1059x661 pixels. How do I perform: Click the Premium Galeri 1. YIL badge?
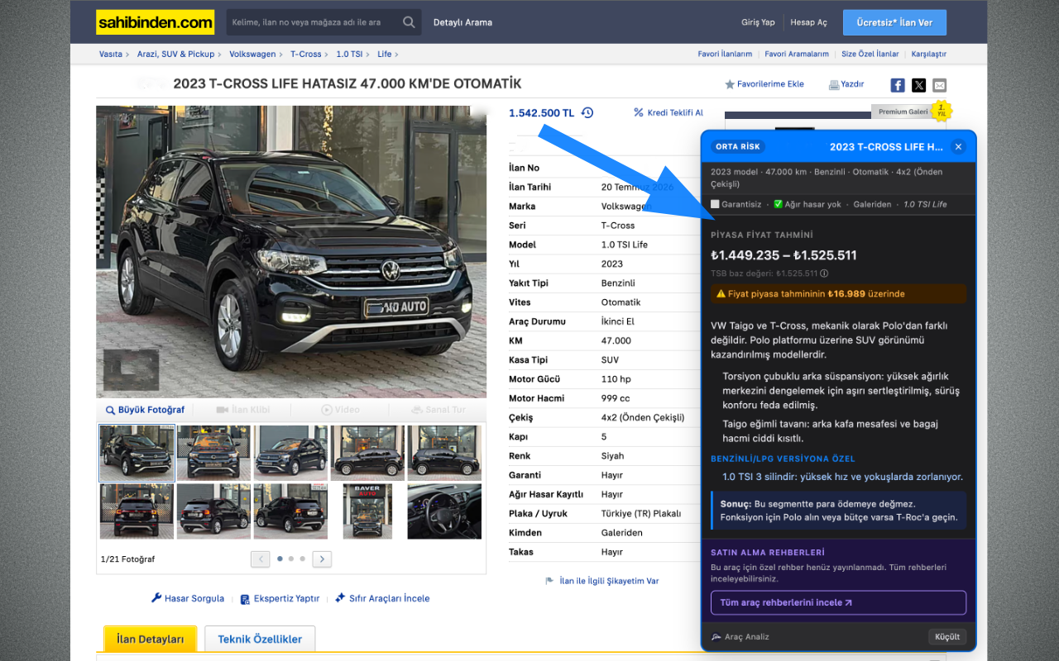tap(941, 111)
